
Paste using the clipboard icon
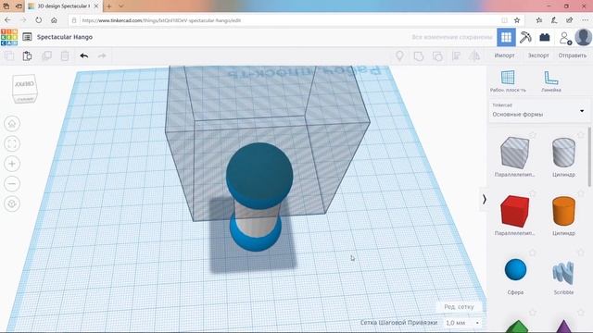(x=27, y=55)
